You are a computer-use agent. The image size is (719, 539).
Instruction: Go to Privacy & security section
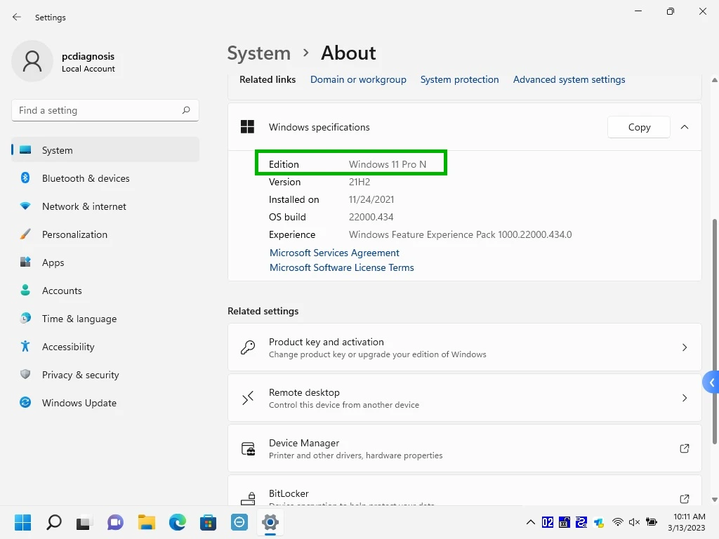[80, 375]
